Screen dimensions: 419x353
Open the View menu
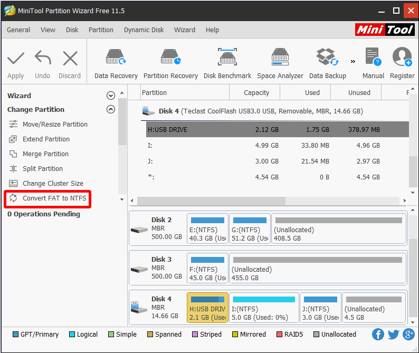click(x=48, y=30)
